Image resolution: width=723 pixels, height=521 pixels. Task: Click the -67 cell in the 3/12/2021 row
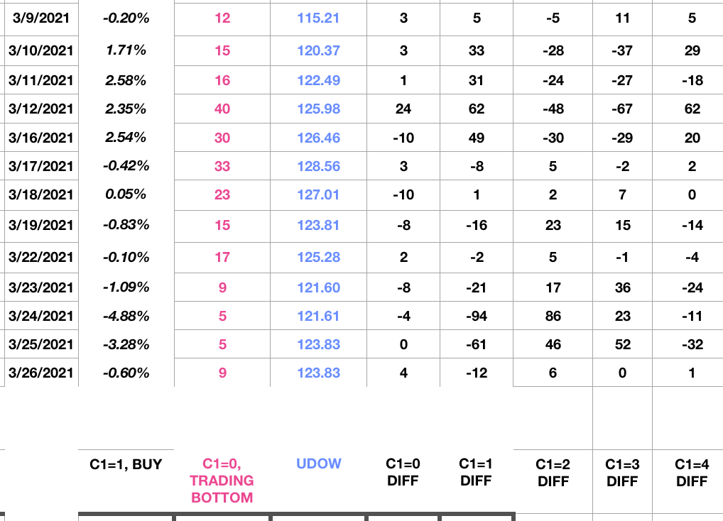(622, 109)
